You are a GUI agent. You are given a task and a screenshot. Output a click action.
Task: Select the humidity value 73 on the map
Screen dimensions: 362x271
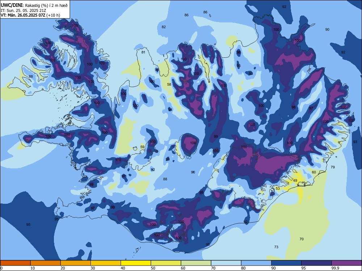(x=276, y=247)
